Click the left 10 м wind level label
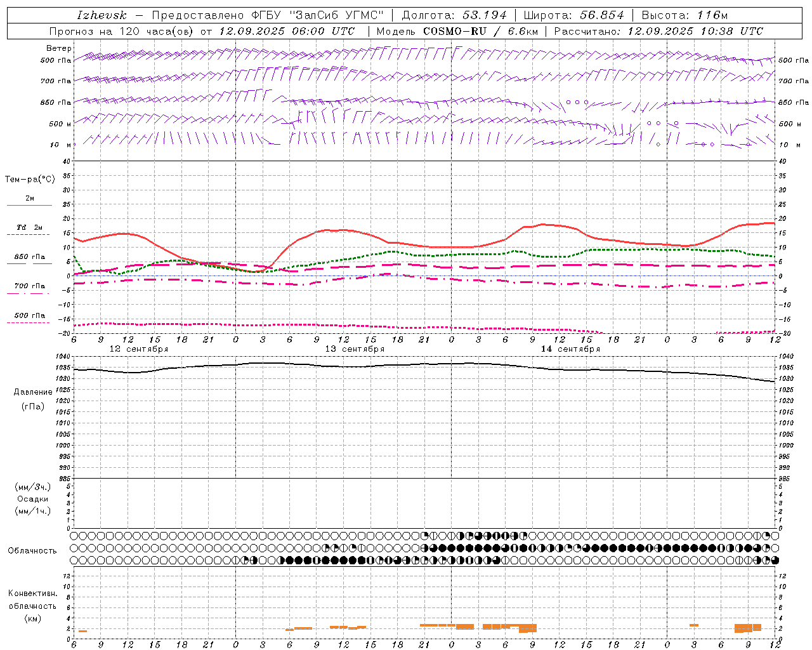The width and height of the screenshot is (812, 650). [x=60, y=145]
